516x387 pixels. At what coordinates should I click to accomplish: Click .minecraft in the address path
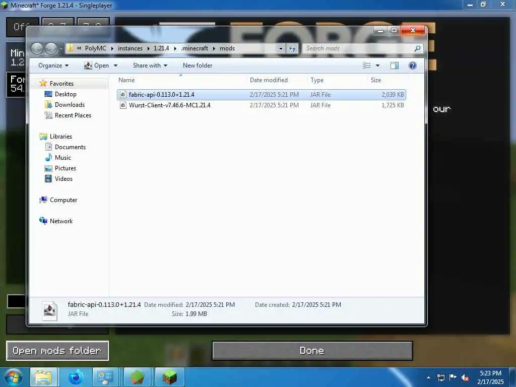click(x=195, y=48)
